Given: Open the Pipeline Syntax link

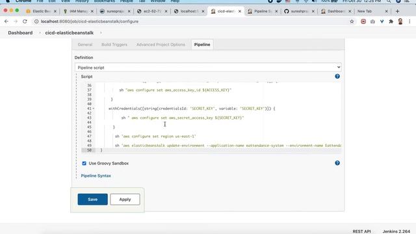Looking at the screenshot, I should point(96,175).
